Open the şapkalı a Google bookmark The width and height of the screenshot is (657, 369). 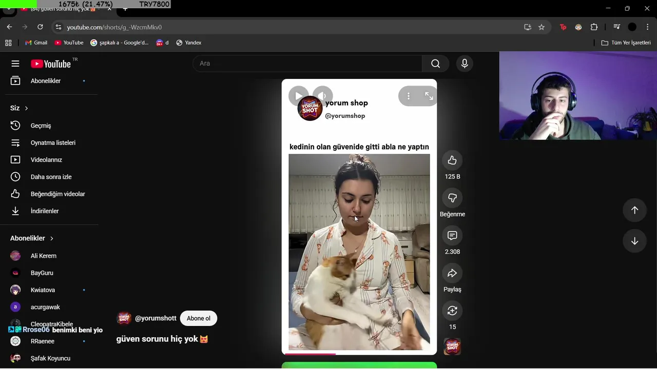pyautogui.click(x=119, y=43)
